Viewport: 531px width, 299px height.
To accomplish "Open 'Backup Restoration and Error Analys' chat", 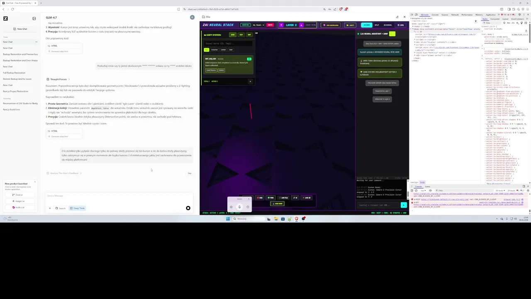I will pos(20,60).
